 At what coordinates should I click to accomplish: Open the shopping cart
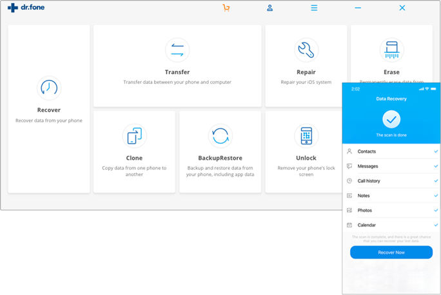226,8
